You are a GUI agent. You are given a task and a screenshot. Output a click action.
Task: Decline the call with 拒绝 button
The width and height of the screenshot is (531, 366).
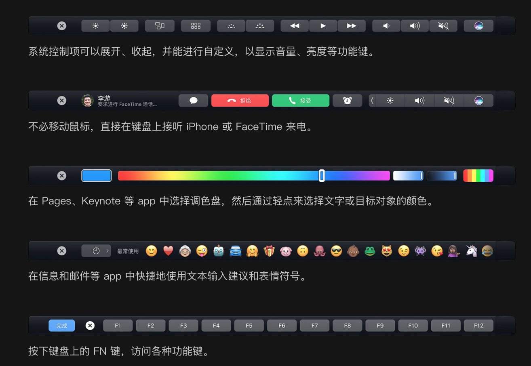click(240, 101)
